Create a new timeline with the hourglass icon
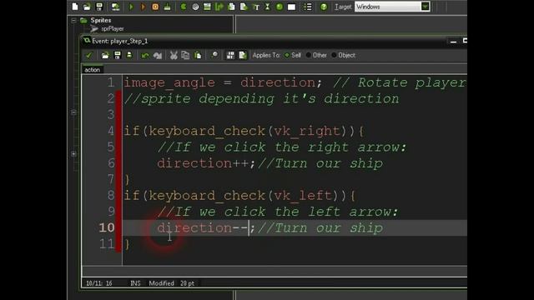Screen dimensions: 534x300 (268, 7)
